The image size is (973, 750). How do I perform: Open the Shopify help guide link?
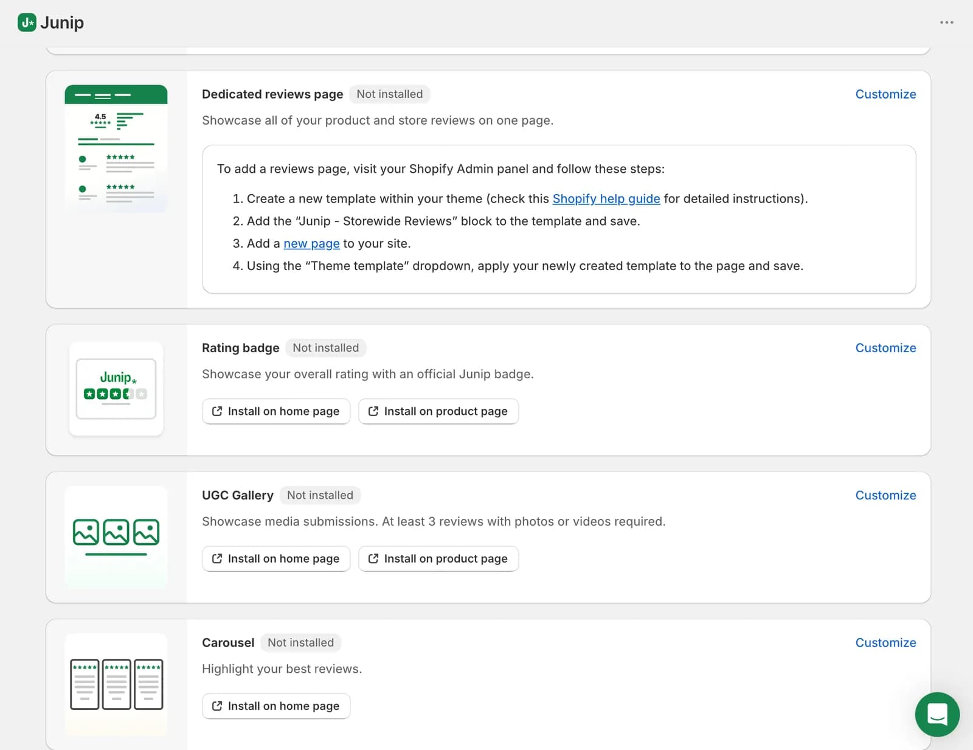[x=606, y=199]
